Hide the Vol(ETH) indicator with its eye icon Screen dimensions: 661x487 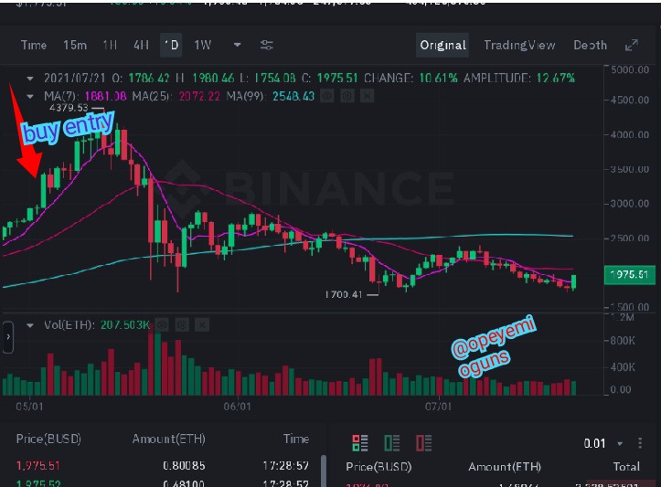tap(163, 324)
